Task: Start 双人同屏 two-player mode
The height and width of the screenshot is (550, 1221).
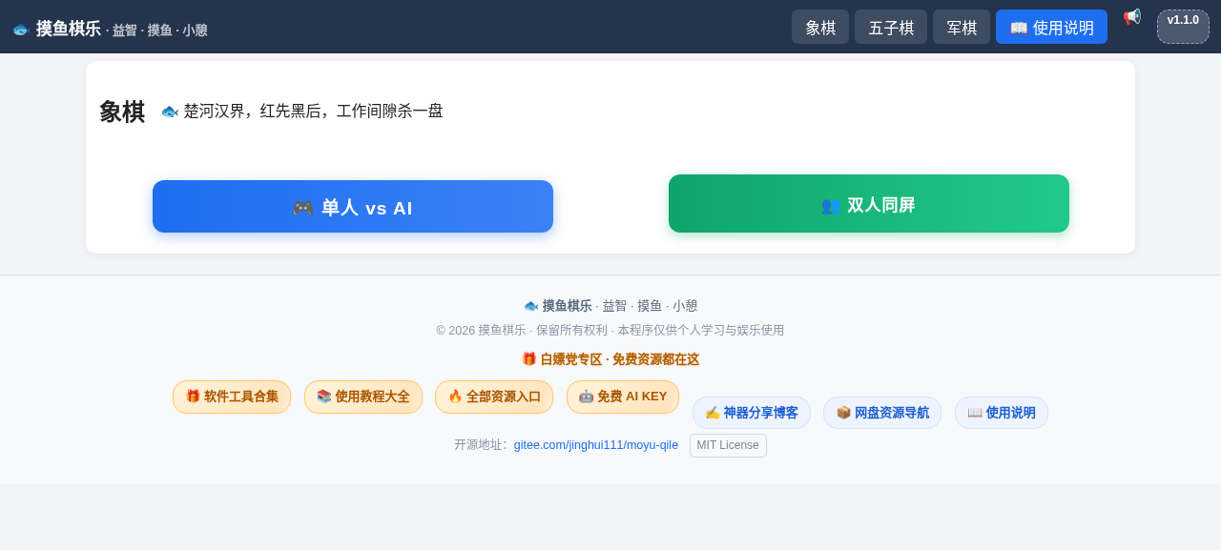Action: (x=869, y=204)
